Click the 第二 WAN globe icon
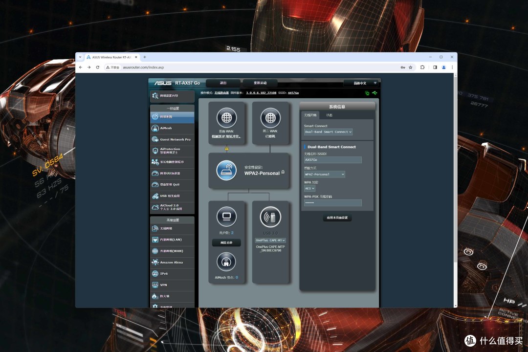 (x=270, y=118)
